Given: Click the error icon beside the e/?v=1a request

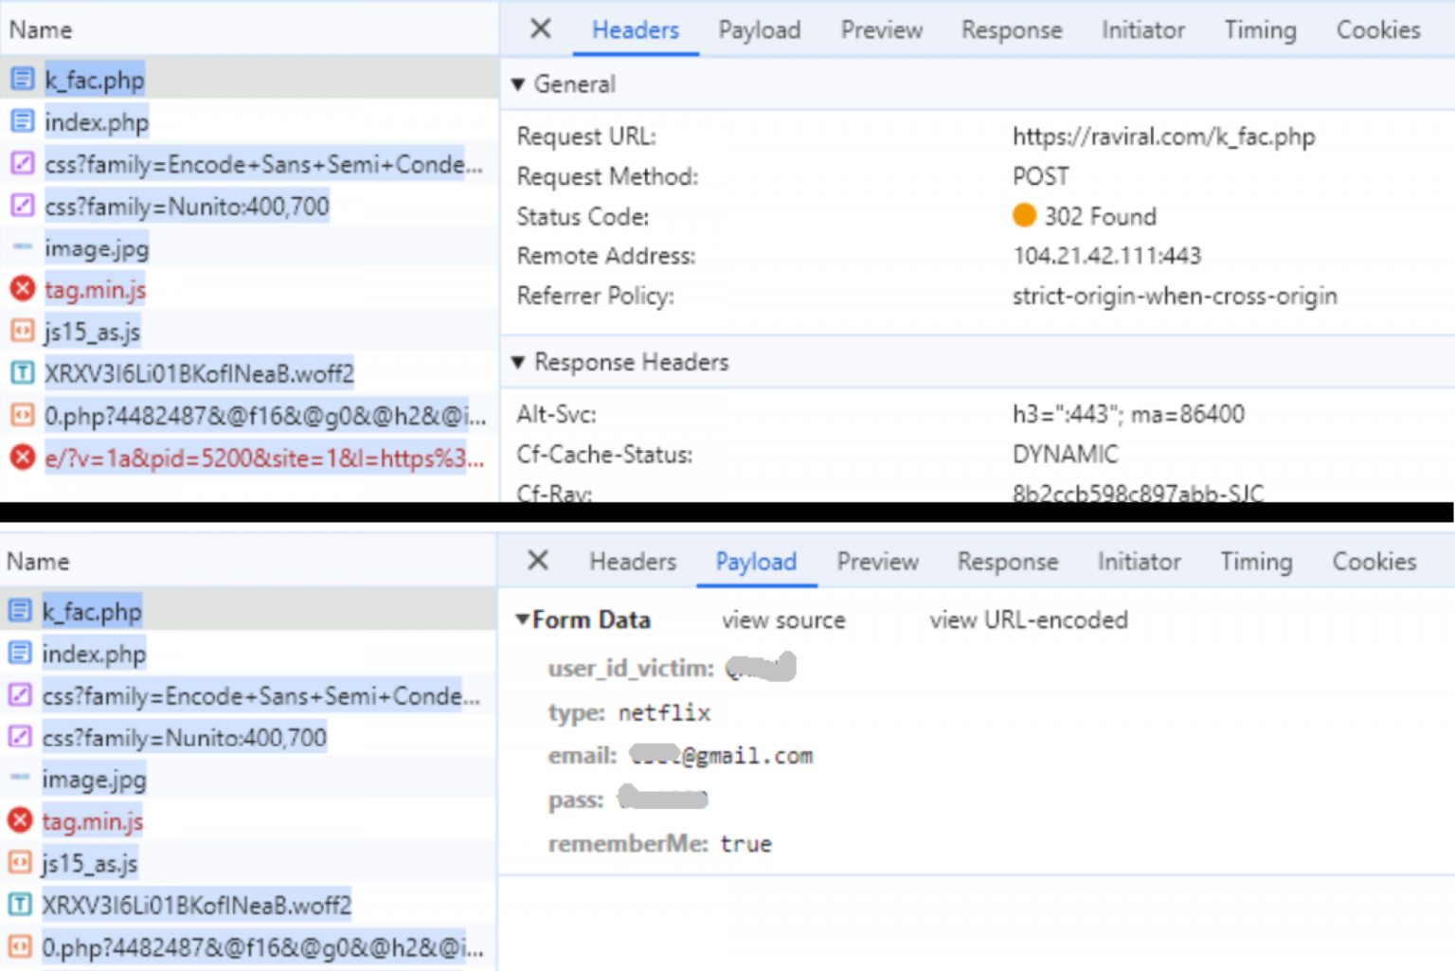Looking at the screenshot, I should coord(23,458).
